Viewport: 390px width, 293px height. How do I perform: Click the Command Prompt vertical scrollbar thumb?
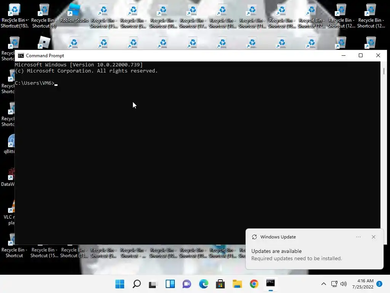point(384,71)
